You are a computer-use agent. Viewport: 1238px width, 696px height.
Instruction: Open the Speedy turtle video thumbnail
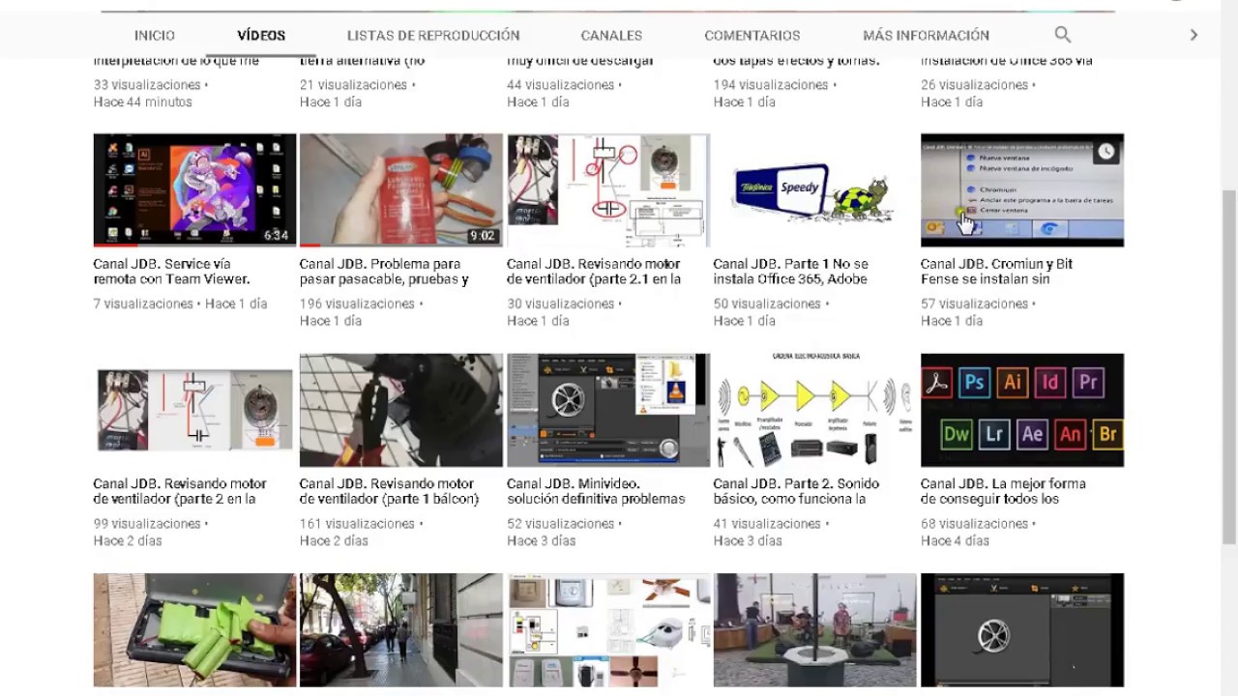point(814,190)
